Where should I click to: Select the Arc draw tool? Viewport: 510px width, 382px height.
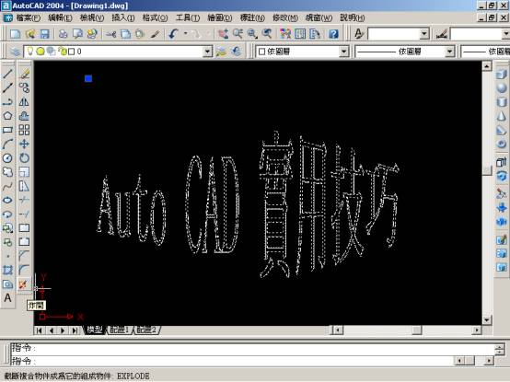(7, 144)
